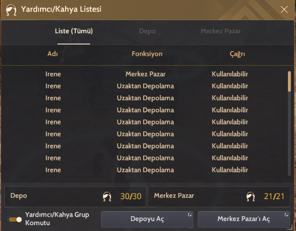Open the storage with Depoyu Aç

point(147,219)
